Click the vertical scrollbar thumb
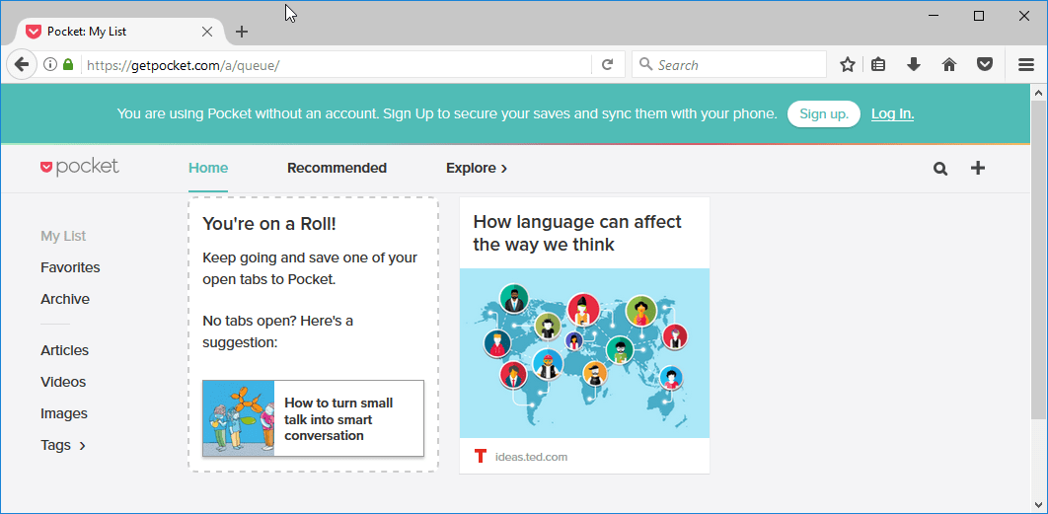Screen dimensions: 1048x514 pos(1039,259)
